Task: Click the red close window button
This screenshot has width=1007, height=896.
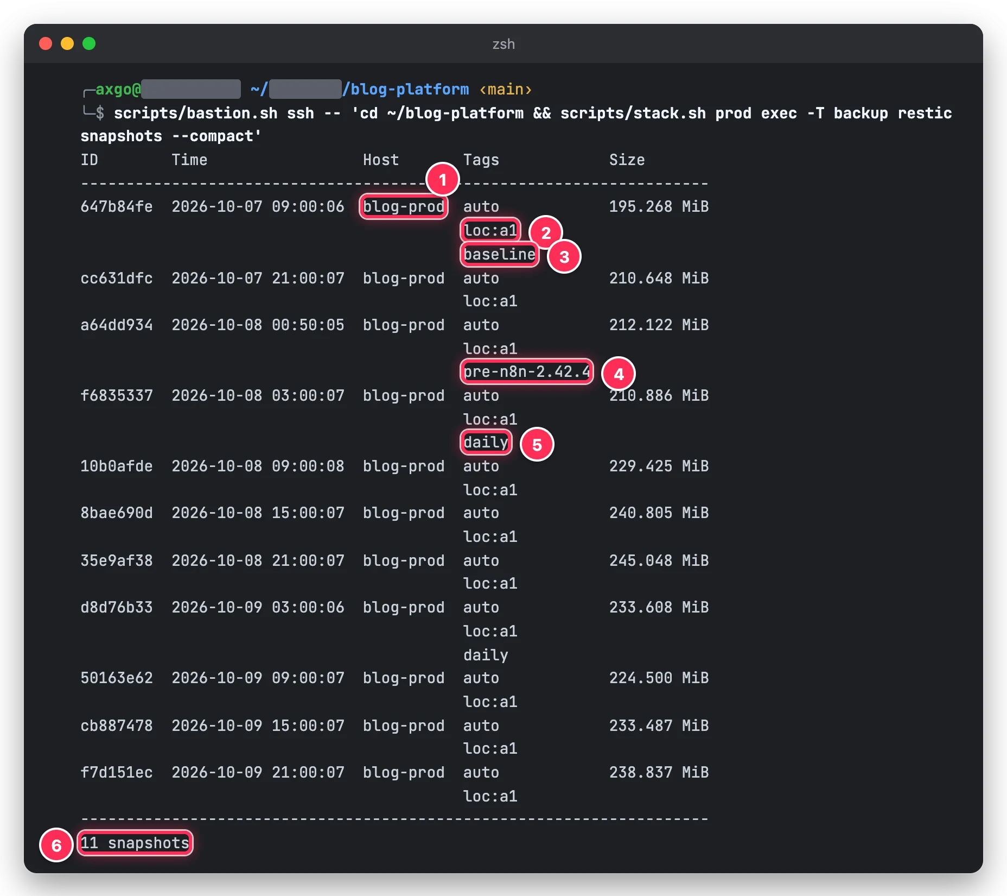Action: coord(46,43)
